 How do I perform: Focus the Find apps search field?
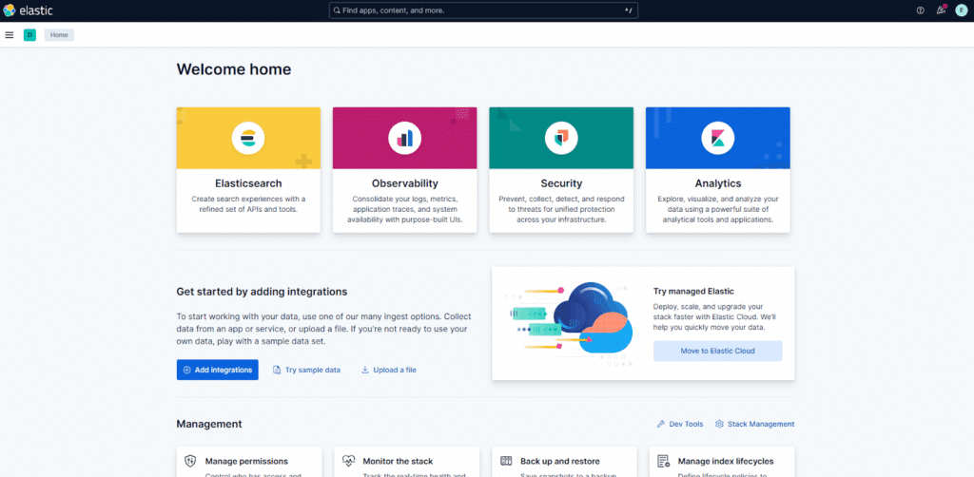[483, 10]
